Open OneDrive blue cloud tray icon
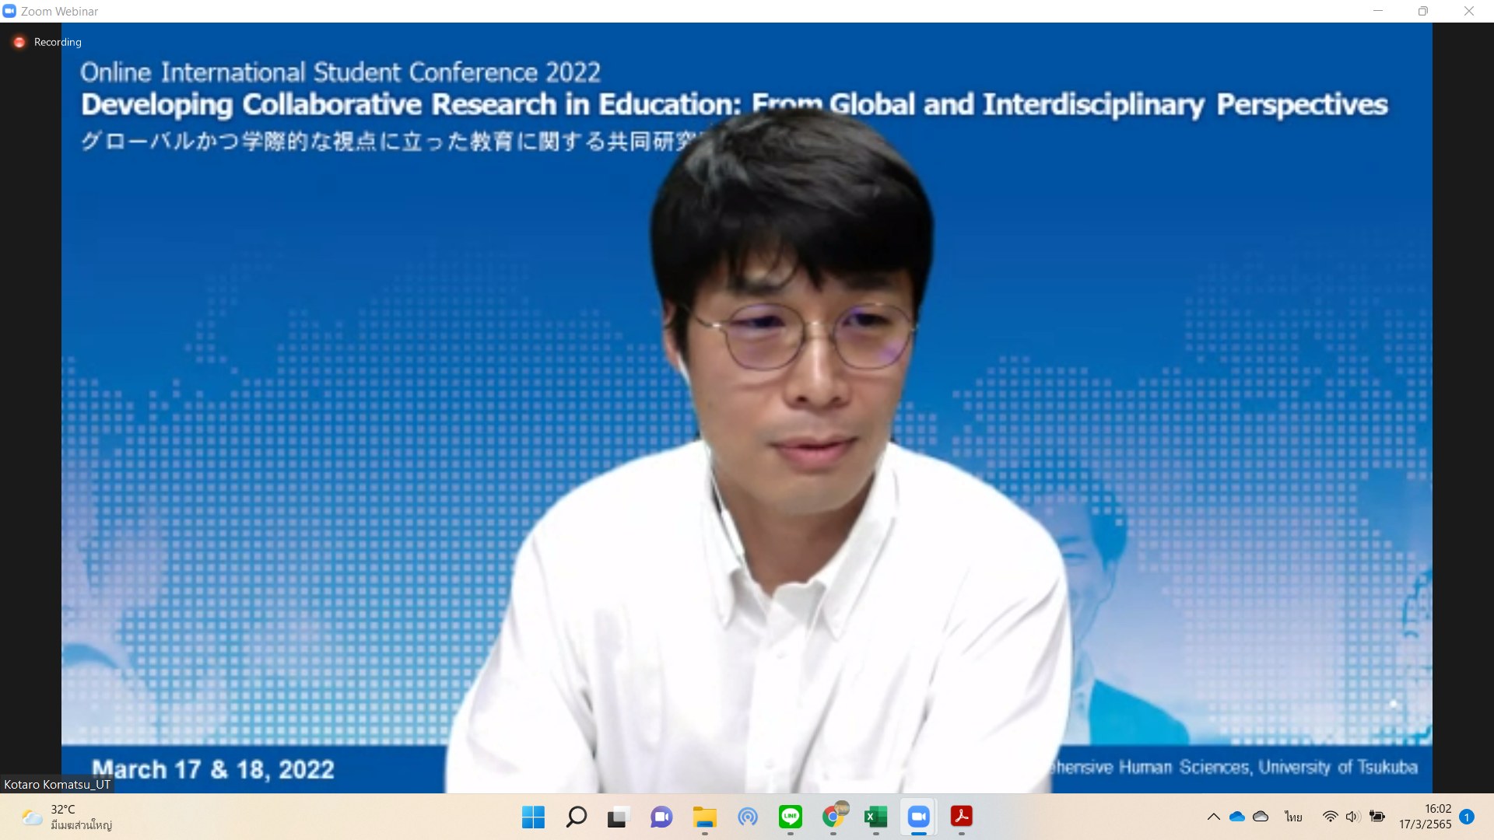 tap(1237, 817)
